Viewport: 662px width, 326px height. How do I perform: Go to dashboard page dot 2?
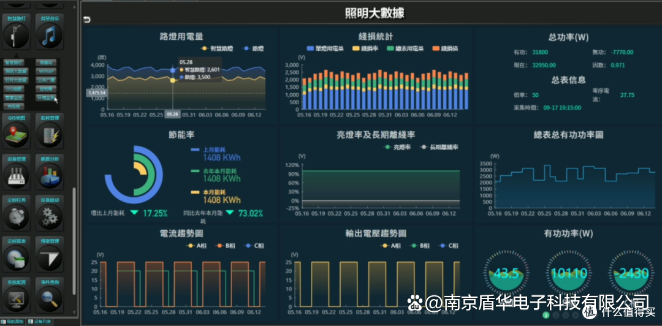556,315
